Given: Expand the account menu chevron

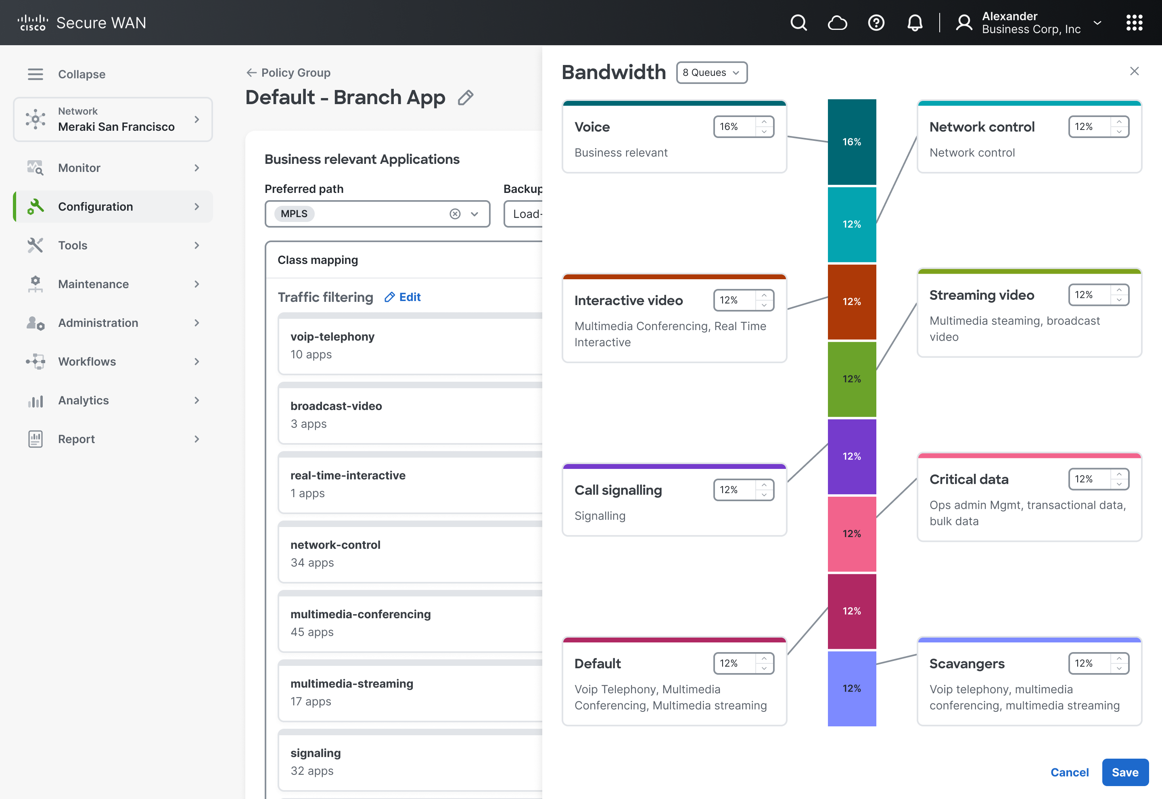Looking at the screenshot, I should 1097,23.
